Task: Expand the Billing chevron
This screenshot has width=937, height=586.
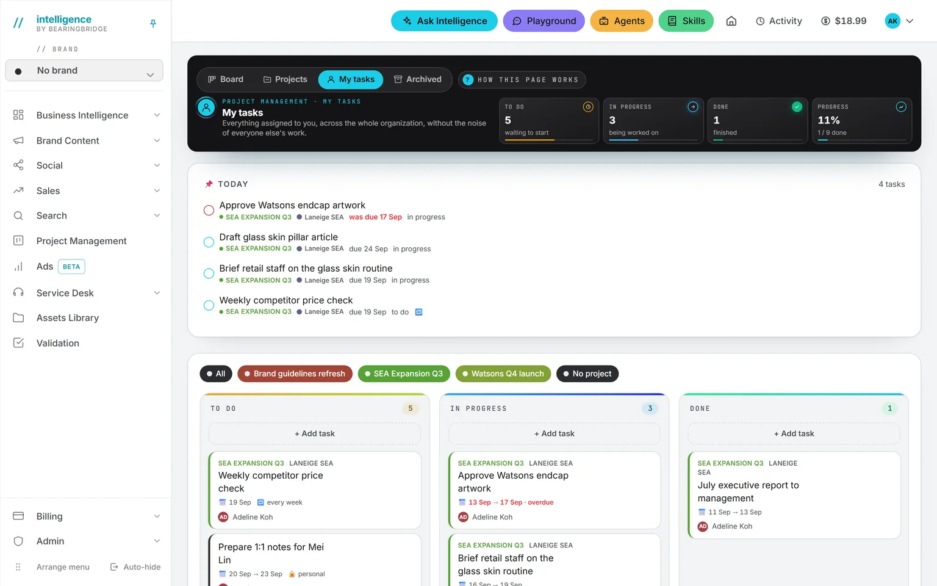Action: click(157, 516)
